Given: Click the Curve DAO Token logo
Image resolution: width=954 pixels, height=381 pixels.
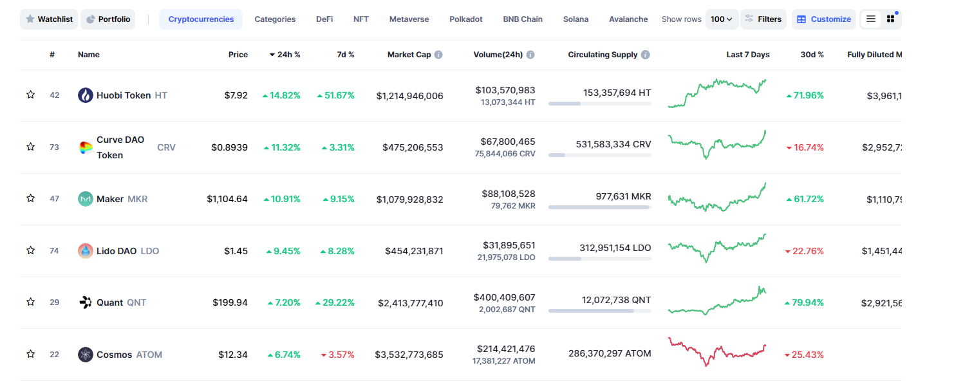Looking at the screenshot, I should coord(85,147).
